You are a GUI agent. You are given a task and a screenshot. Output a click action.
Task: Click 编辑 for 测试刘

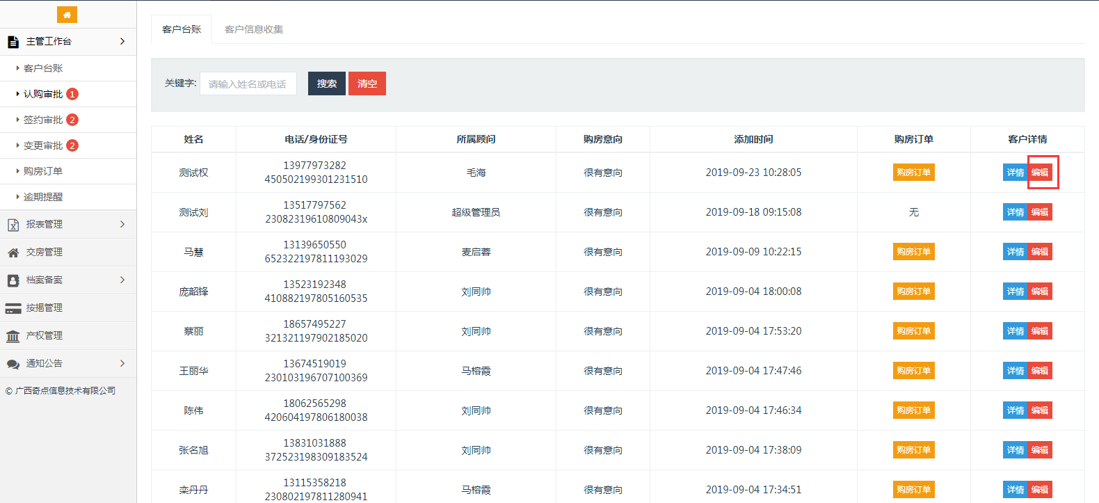point(1040,212)
